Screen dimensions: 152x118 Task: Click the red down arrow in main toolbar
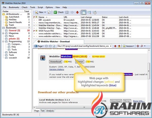[x=77, y=12]
